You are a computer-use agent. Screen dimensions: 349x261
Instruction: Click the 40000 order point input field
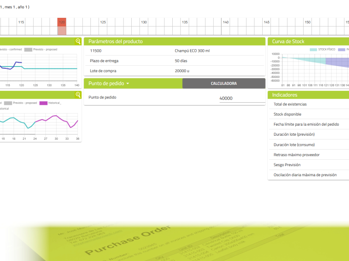(242, 98)
